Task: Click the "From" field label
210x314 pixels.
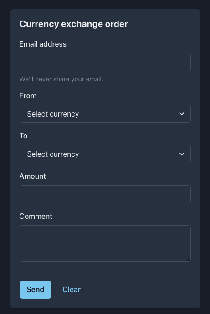Action: point(28,96)
